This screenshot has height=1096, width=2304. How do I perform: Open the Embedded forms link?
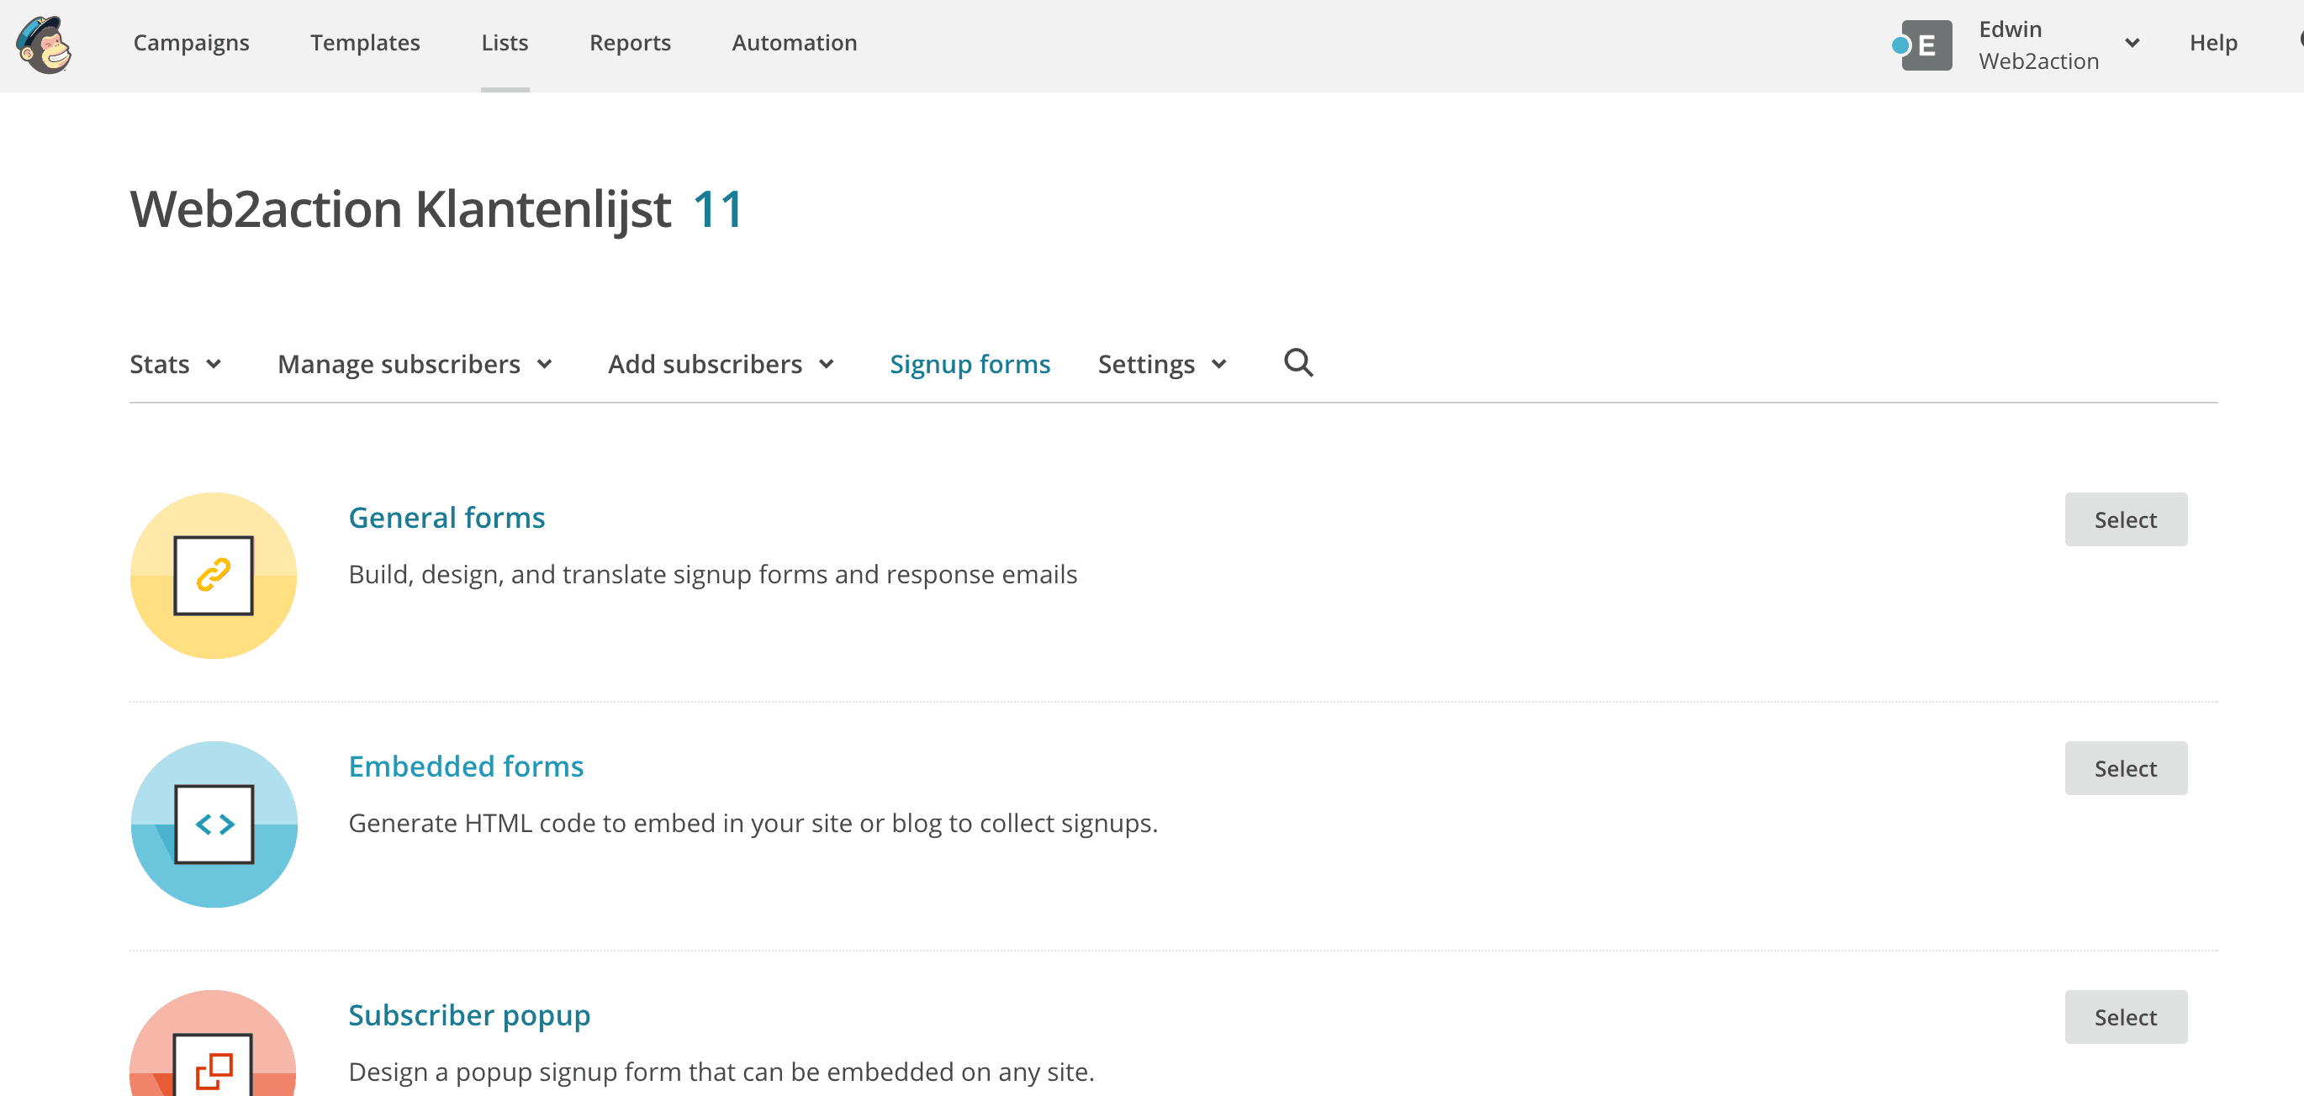coord(466,767)
